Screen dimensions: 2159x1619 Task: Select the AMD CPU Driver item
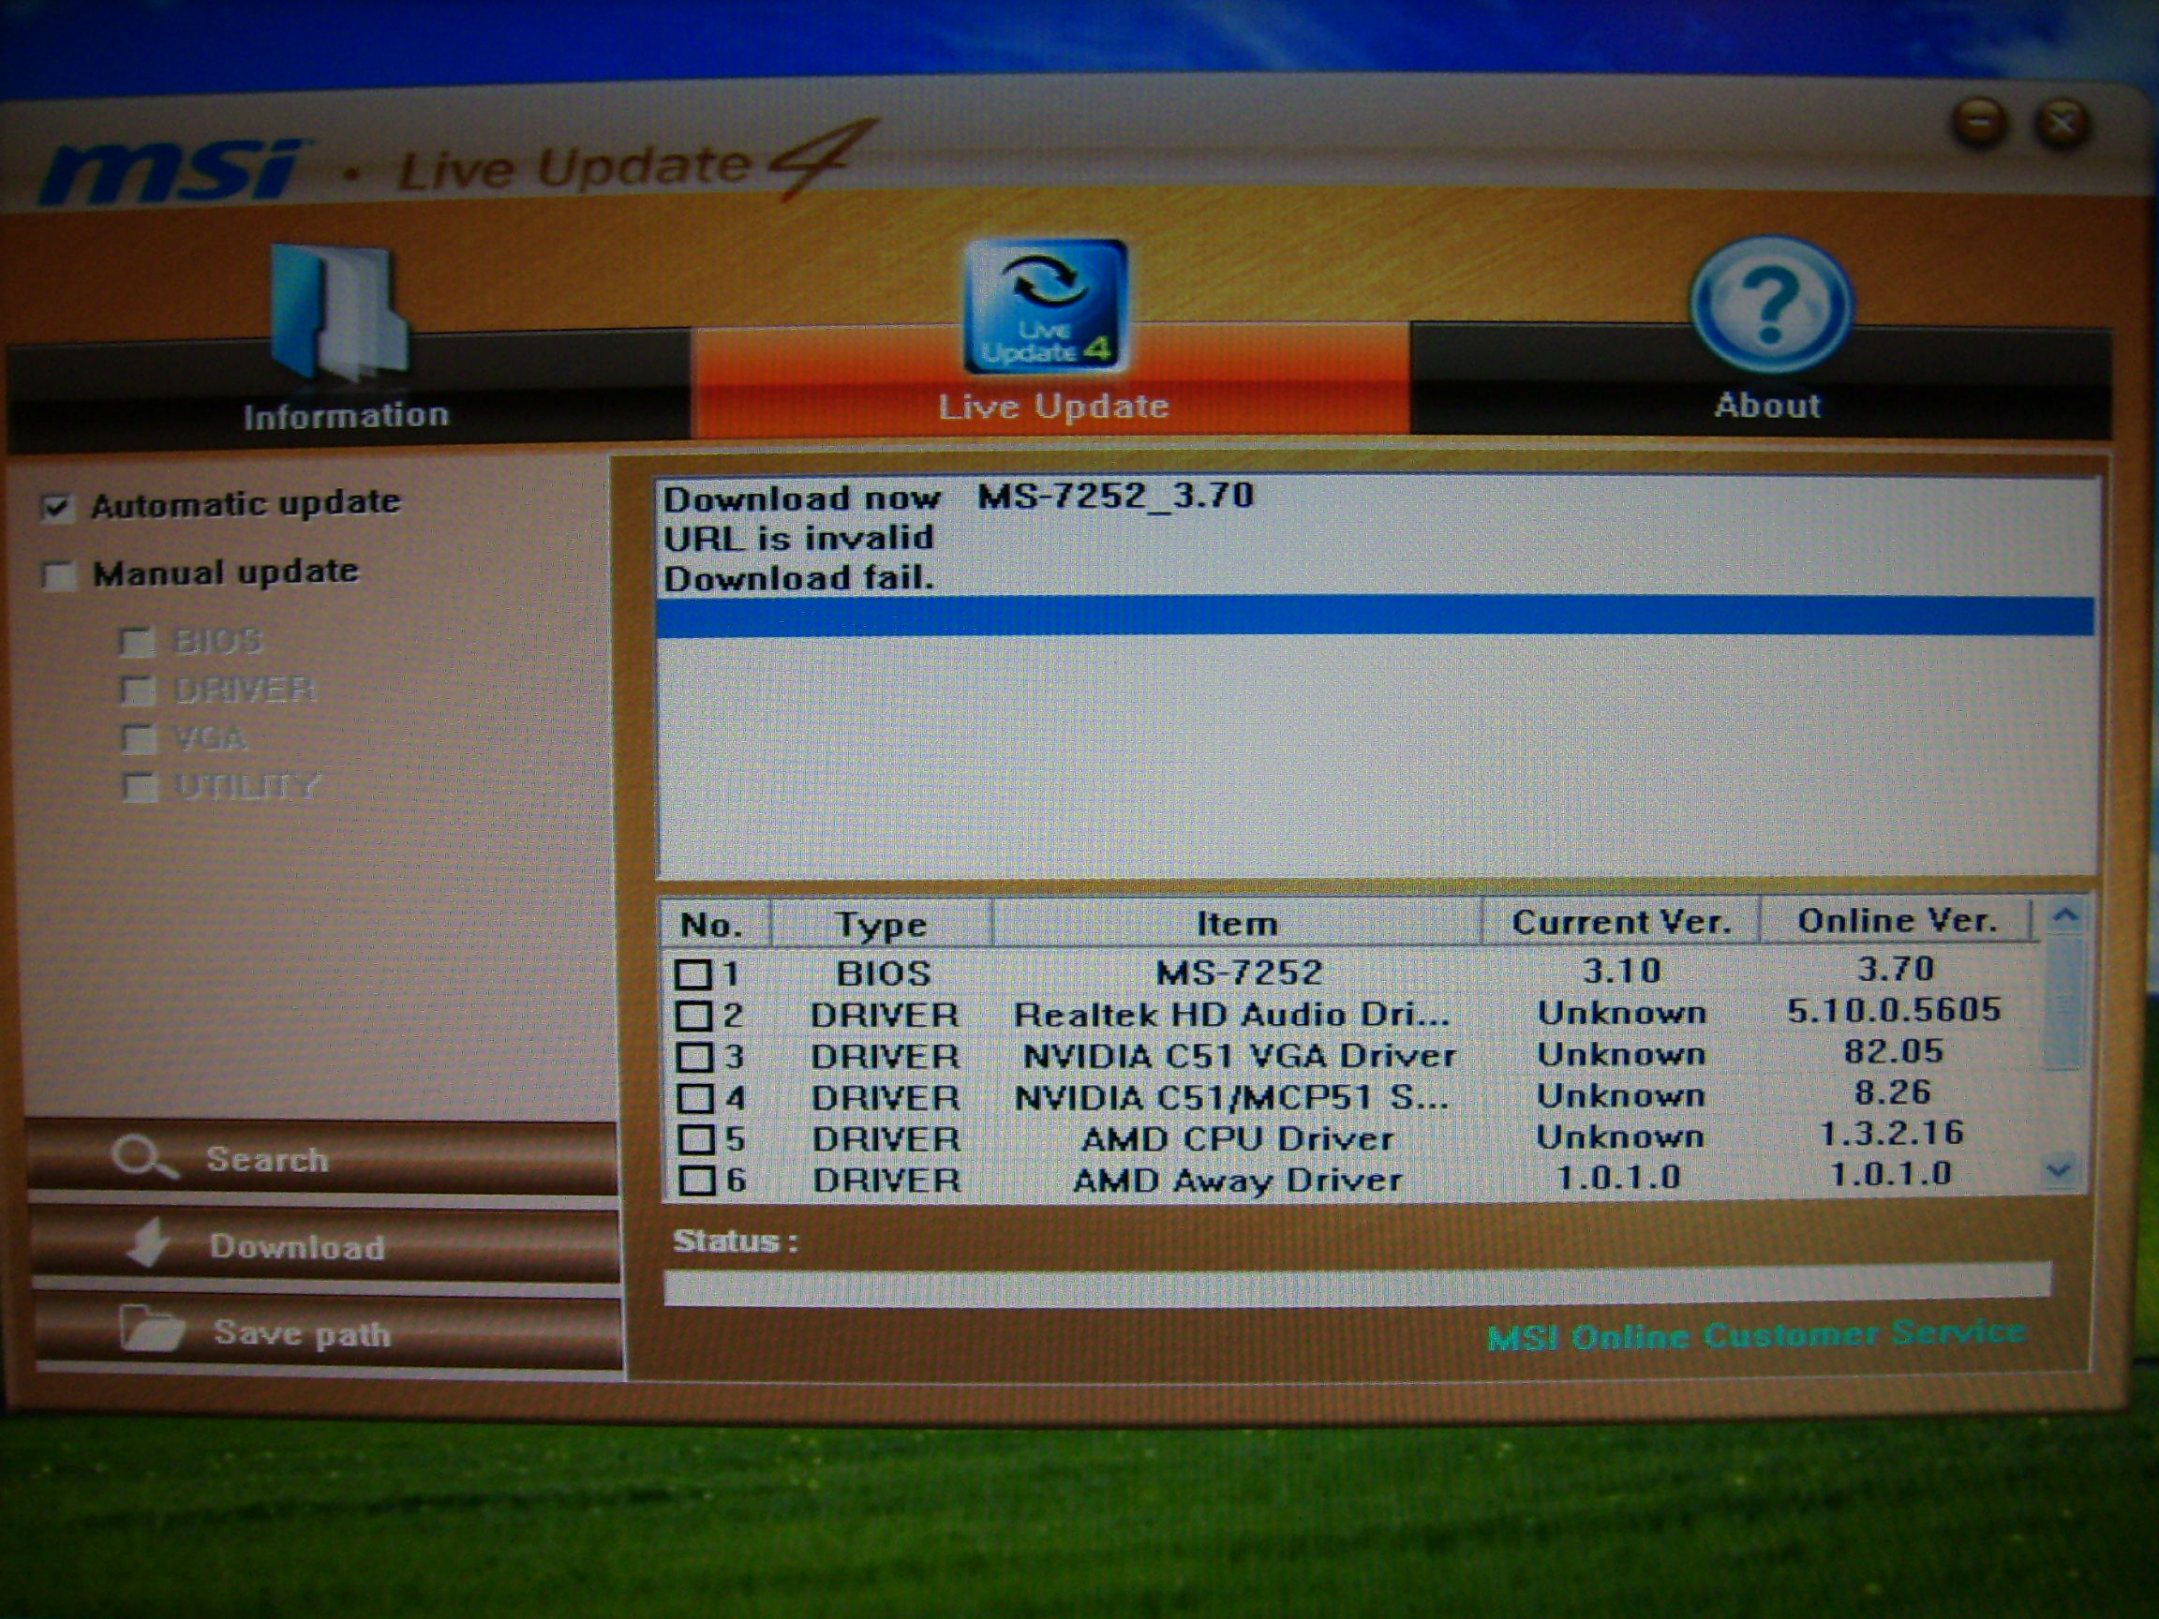(x=1238, y=1139)
